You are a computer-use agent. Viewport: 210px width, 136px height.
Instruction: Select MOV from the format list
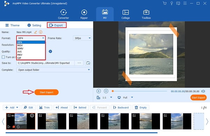pos(31,46)
